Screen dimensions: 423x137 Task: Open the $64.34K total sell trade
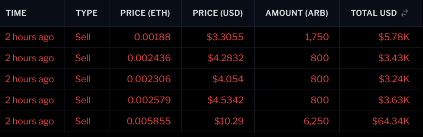[211, 121]
